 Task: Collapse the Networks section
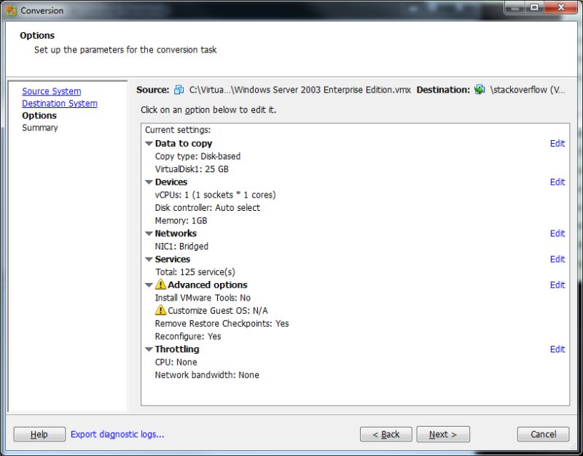(x=150, y=233)
